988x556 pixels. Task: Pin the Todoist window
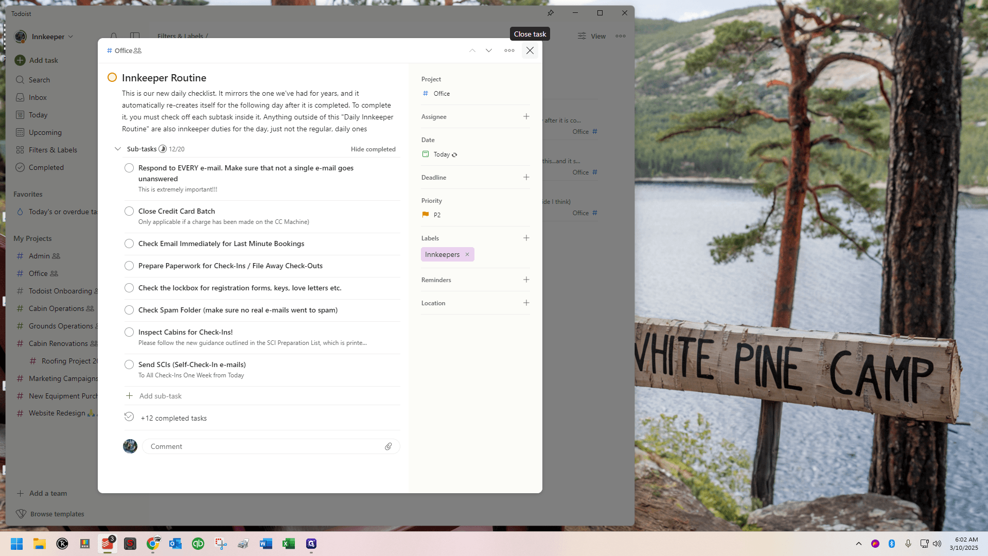pos(551,13)
